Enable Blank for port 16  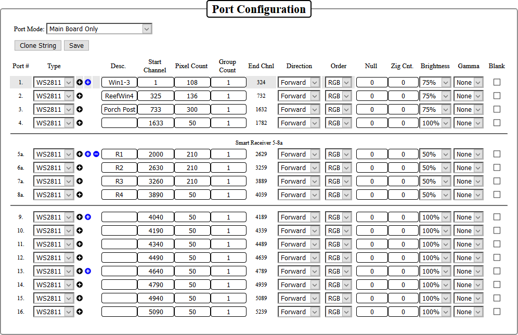(x=497, y=312)
